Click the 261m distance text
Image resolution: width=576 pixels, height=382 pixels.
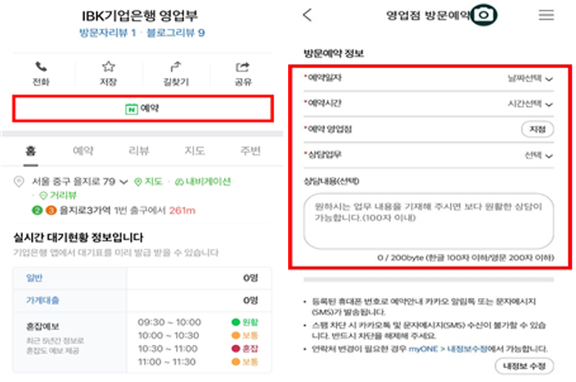click(182, 210)
